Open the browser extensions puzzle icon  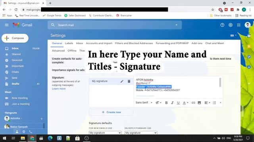tap(238, 9)
